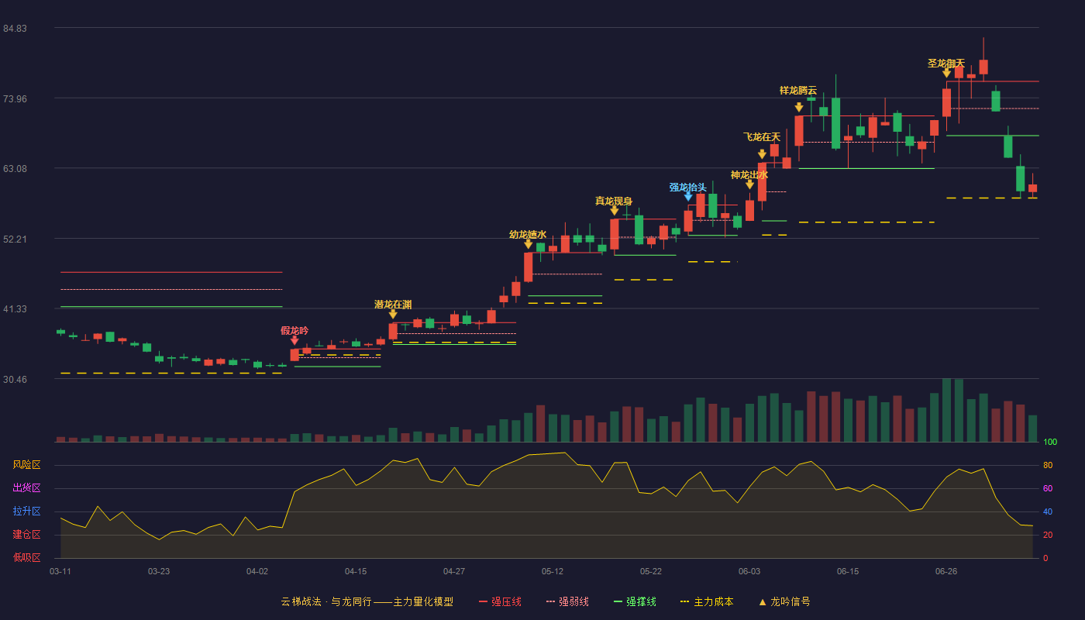Click the yellow triangle 龙吟信号 legend icon
This screenshot has height=620, width=1085.
pyautogui.click(x=763, y=601)
